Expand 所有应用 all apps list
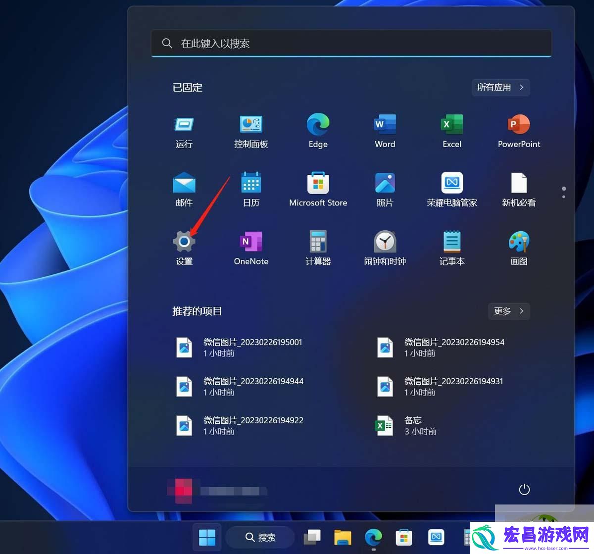The width and height of the screenshot is (594, 554). point(500,88)
